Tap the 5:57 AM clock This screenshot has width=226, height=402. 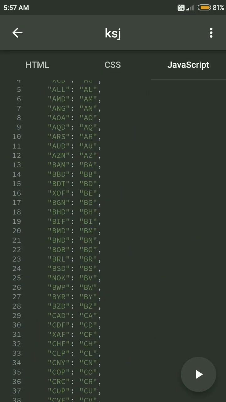[16, 8]
